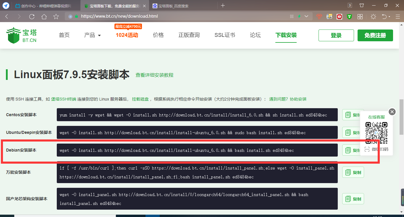Reload the page with the refresh icon
This screenshot has width=404, height=217.
point(32,17)
